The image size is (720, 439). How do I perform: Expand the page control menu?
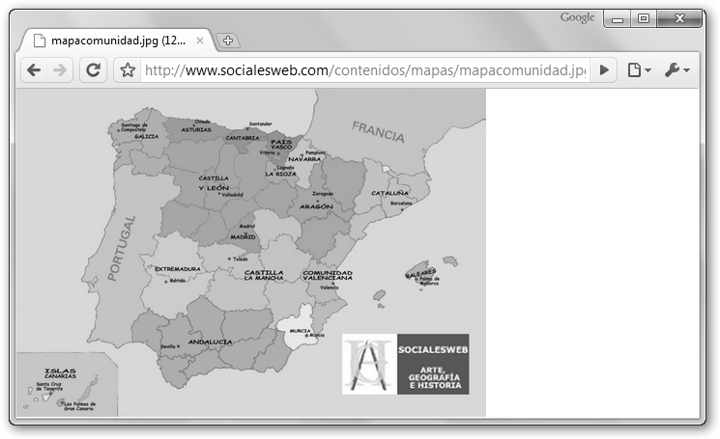(638, 70)
